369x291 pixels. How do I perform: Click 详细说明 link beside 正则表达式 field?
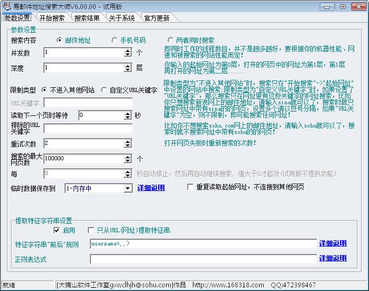tap(333, 259)
